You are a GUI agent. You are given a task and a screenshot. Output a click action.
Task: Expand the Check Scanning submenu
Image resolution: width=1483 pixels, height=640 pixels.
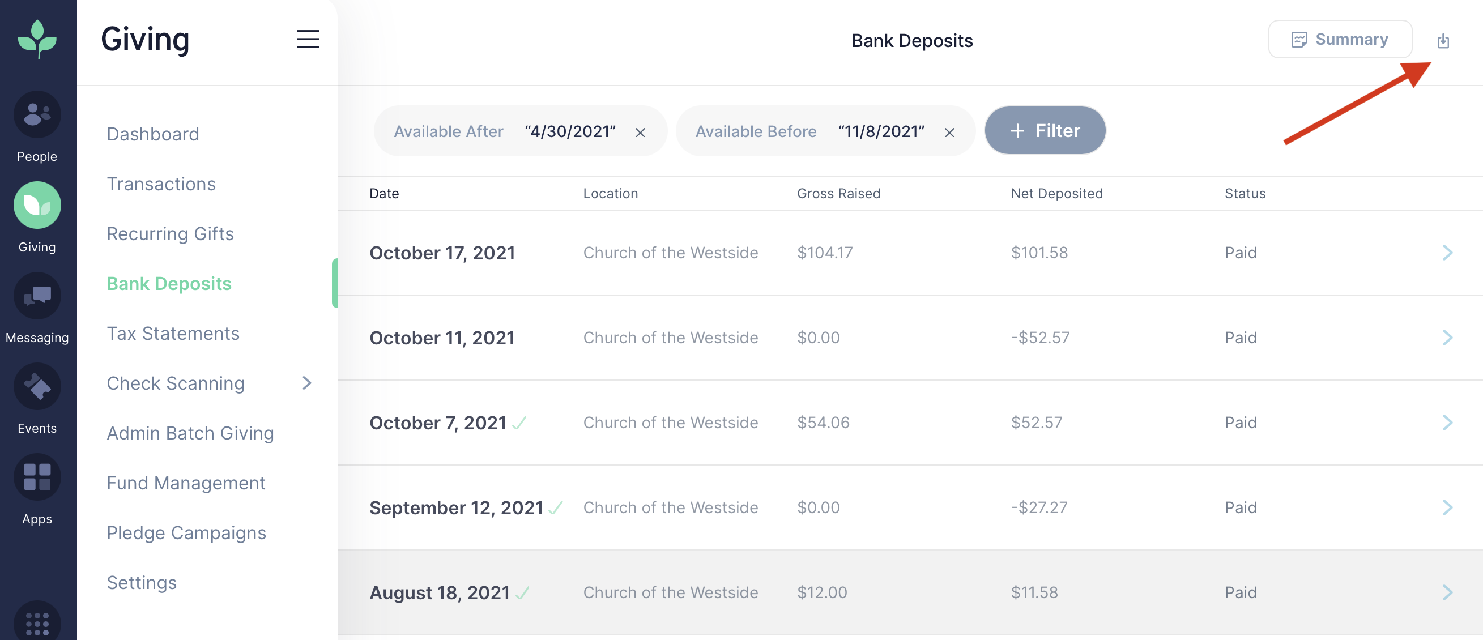307,383
